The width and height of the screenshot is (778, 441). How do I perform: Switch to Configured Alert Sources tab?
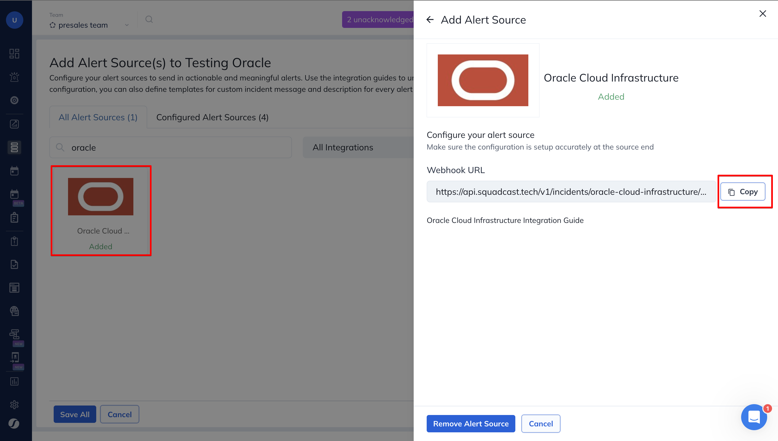click(x=212, y=117)
